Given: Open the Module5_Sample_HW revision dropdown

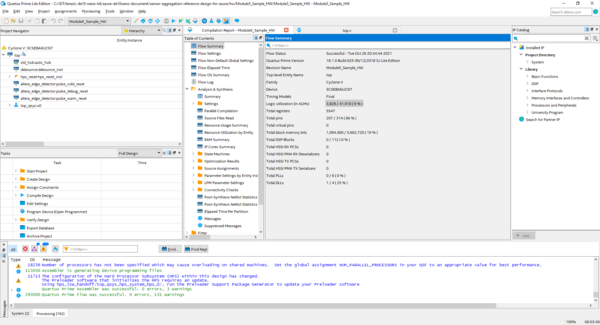Looking at the screenshot, I should 99,21.
